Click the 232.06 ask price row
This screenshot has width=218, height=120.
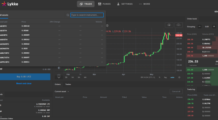pos(202,56)
